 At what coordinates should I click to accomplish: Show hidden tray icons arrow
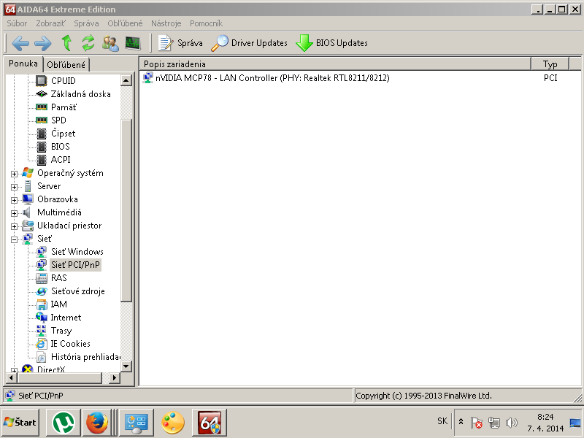point(461,422)
